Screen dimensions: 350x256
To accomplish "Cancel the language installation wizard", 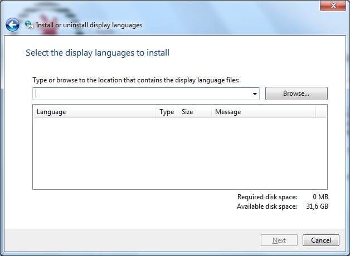I will [320, 240].
